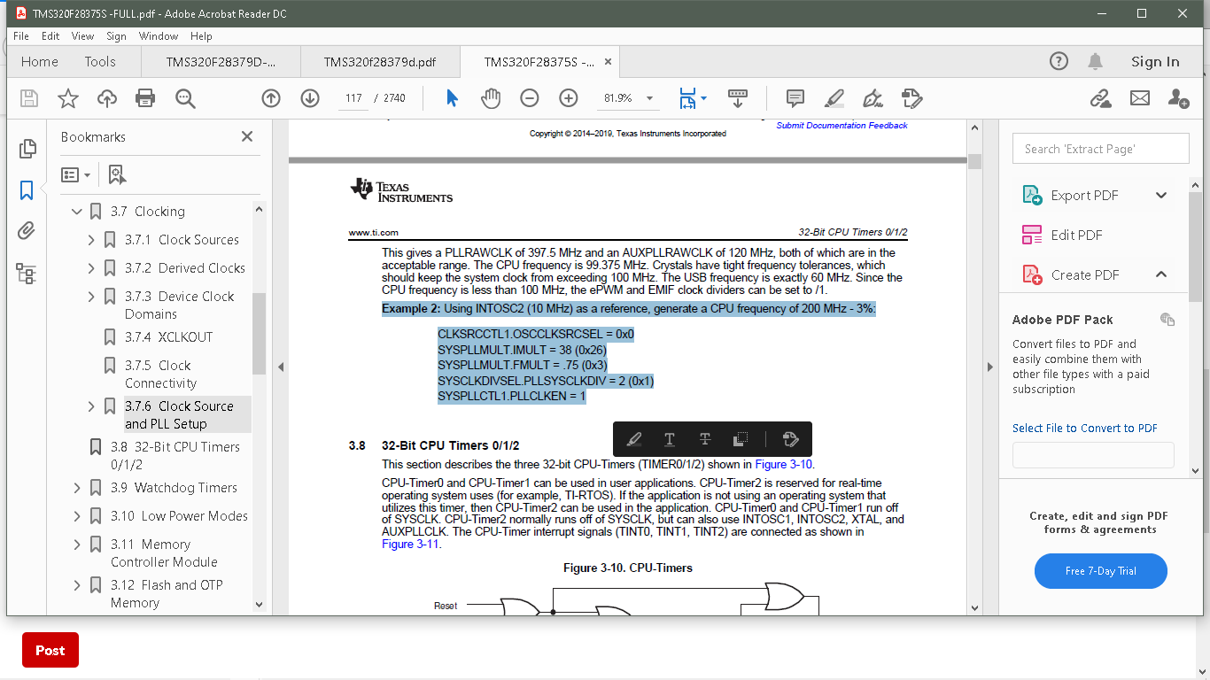
Task: Activate the Hand pan tool
Action: pos(491,98)
